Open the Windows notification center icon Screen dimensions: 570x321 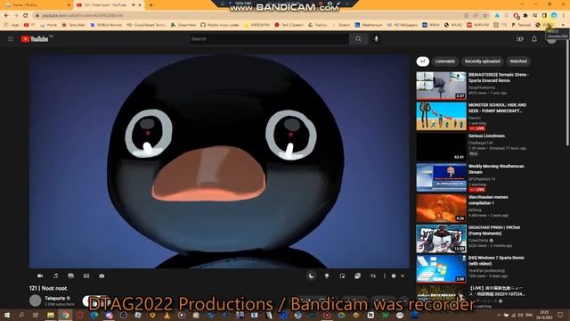[x=560, y=315]
